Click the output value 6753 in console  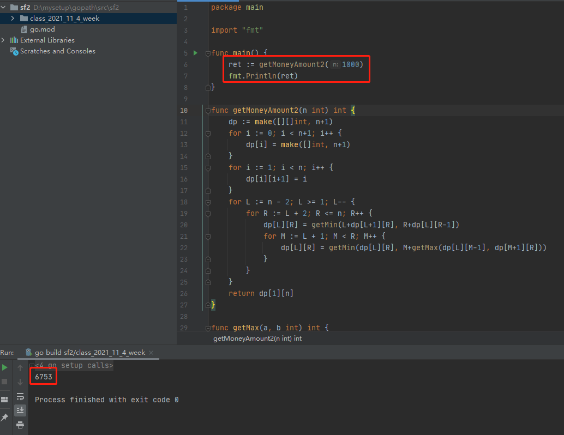(44, 377)
